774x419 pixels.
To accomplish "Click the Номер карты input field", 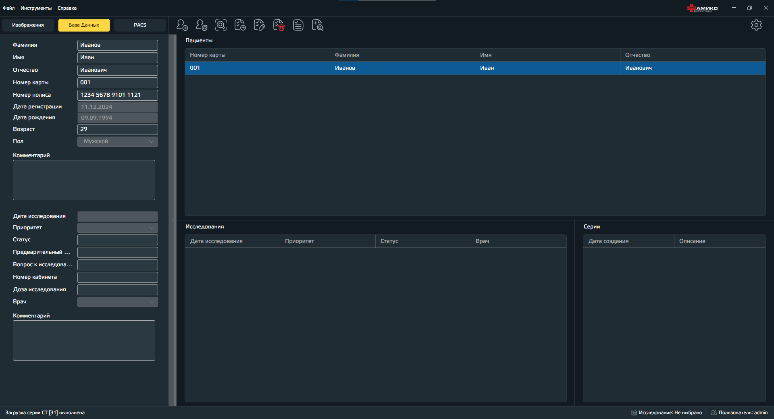I will pos(118,83).
